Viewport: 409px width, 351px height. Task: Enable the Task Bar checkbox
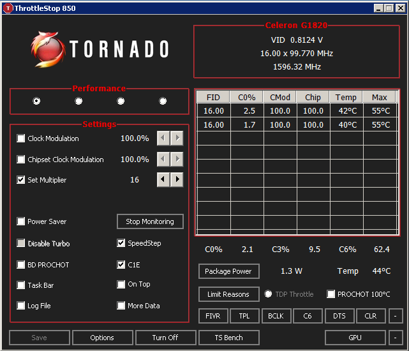[20, 285]
